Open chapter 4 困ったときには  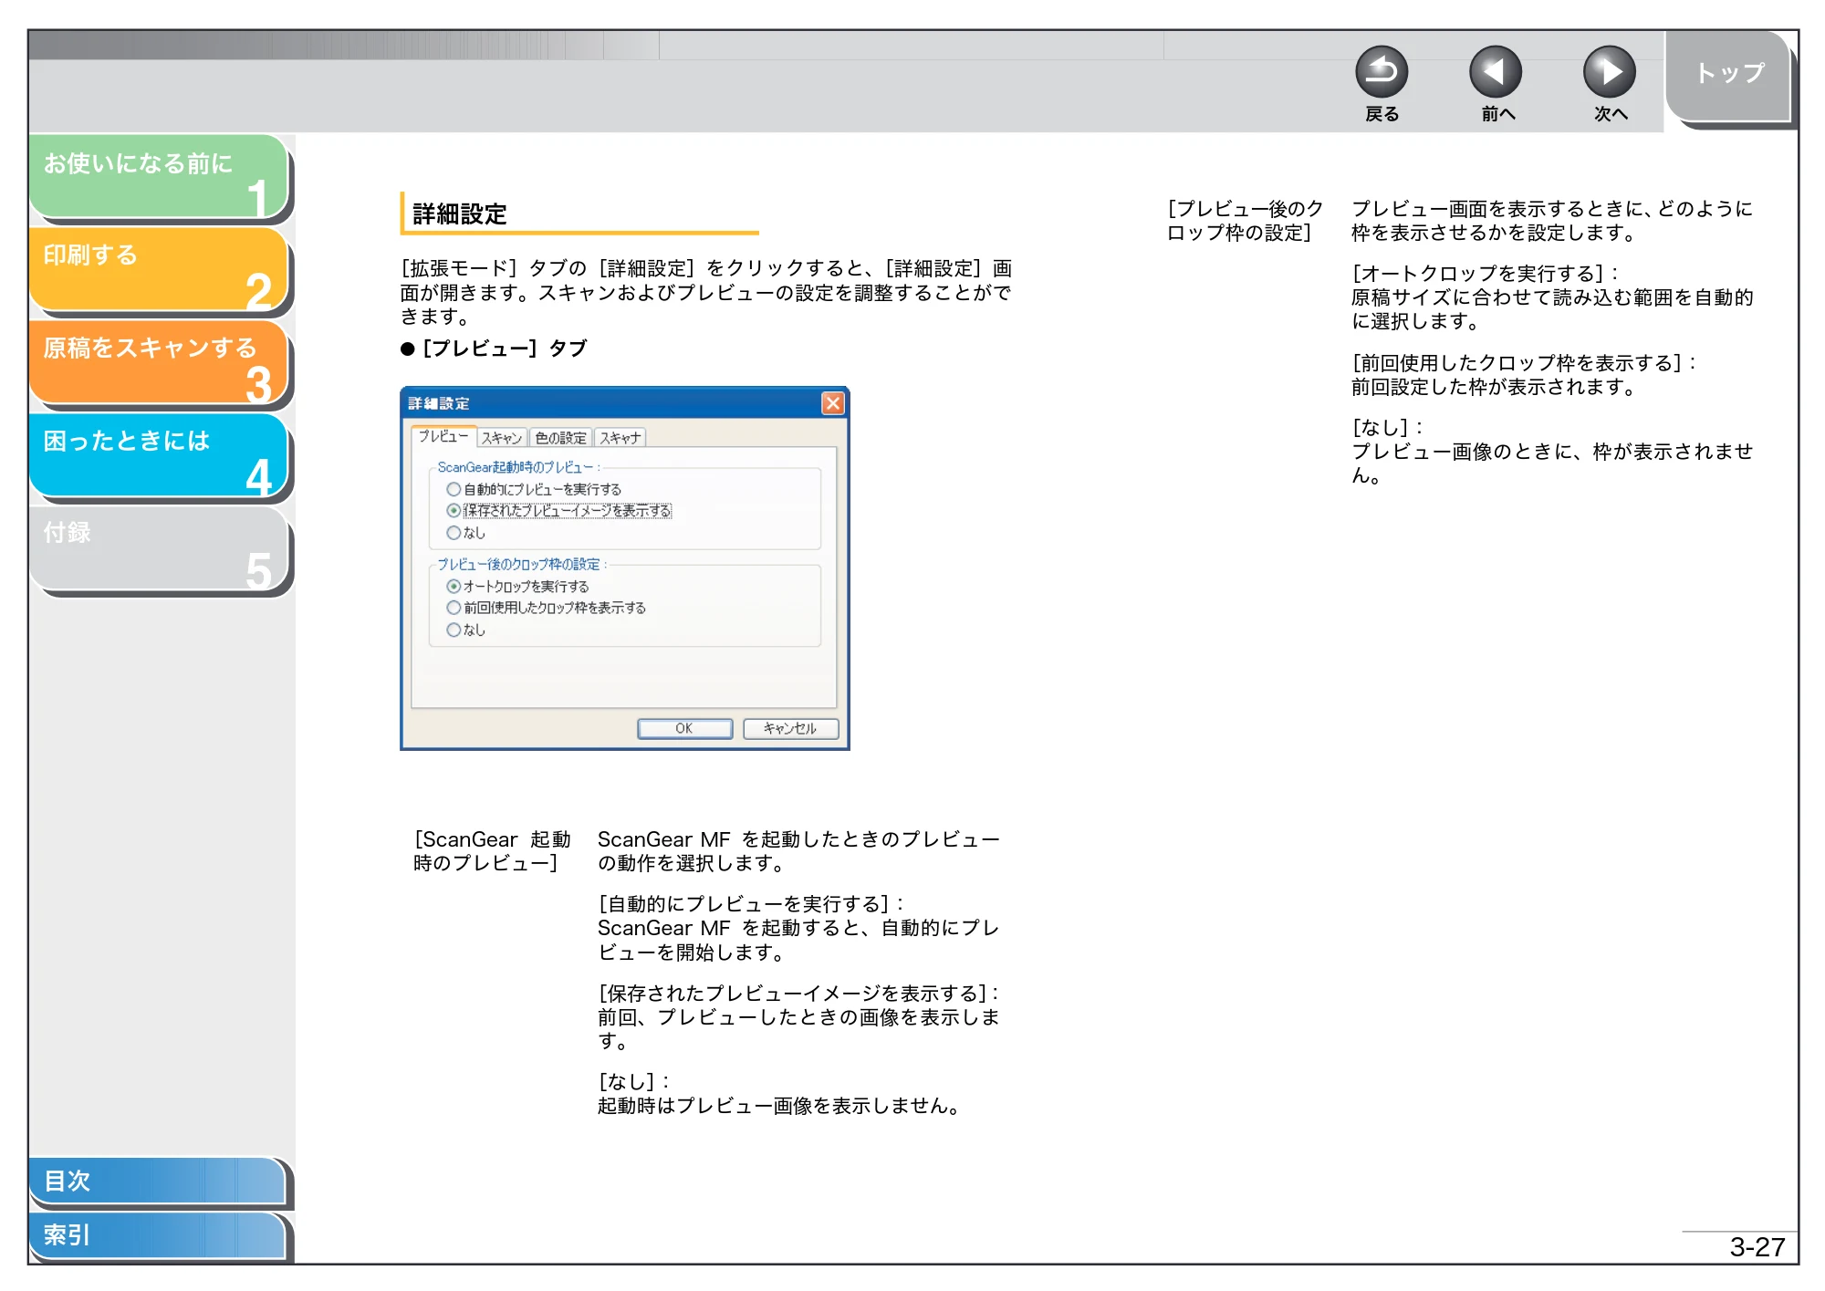click(159, 455)
